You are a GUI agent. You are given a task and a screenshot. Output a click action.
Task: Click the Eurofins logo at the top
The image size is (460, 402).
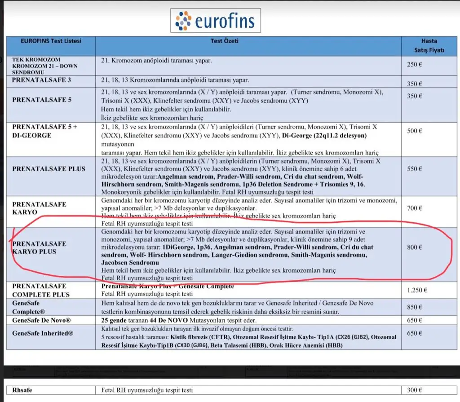[216, 20]
